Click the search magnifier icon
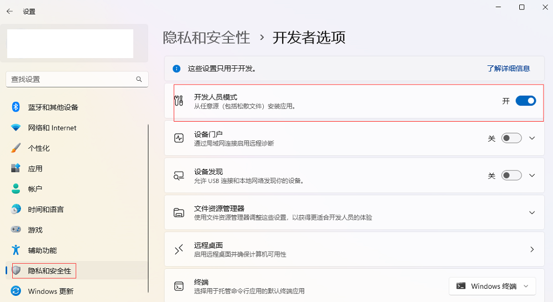This screenshot has width=553, height=302. pyautogui.click(x=139, y=80)
